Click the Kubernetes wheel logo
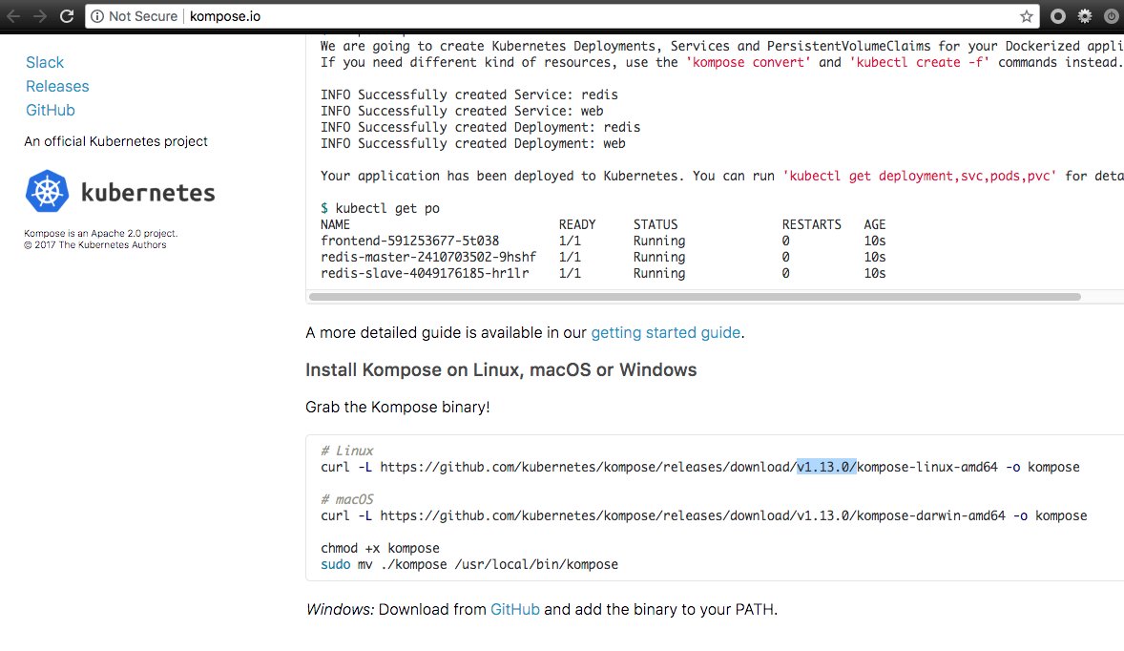 [48, 191]
